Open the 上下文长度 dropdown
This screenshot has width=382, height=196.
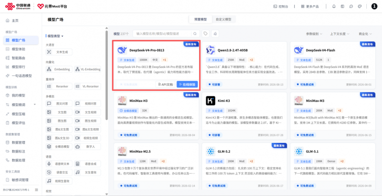(x=340, y=34)
